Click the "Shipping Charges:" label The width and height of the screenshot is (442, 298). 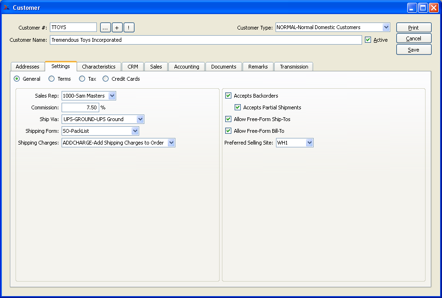point(39,143)
